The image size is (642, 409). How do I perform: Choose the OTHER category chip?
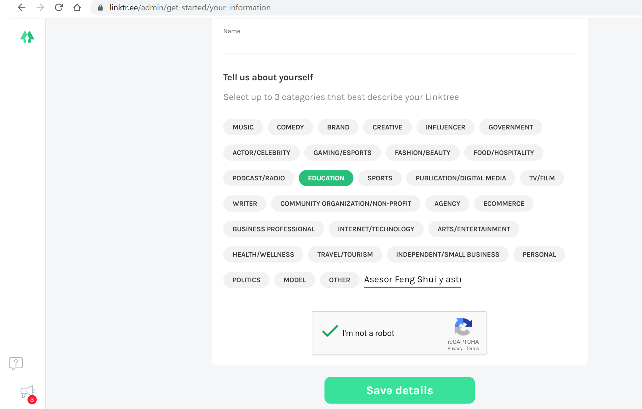[339, 280]
